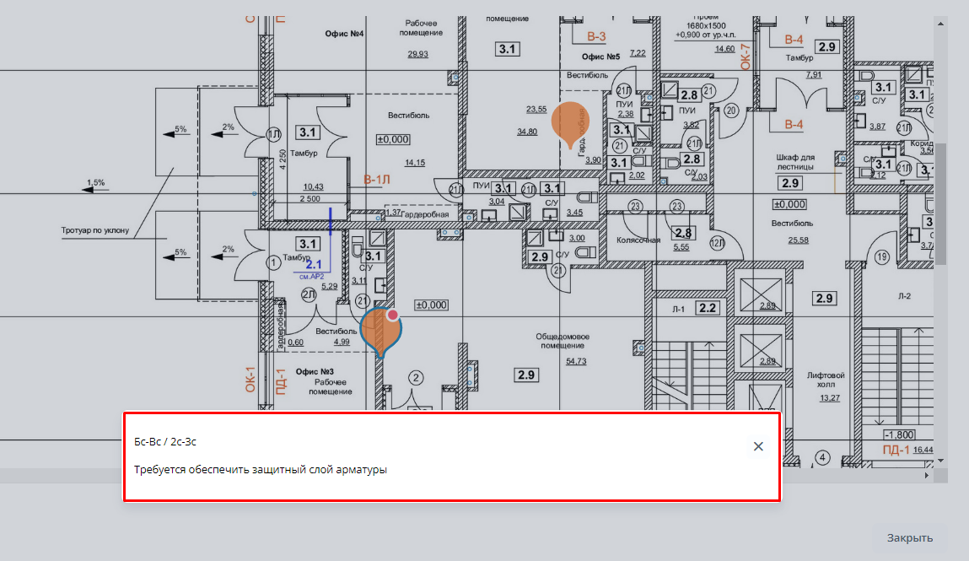Select the blue-outlined marker near Вестибюль 4,99
This screenshot has width=969, height=561.
(380, 330)
